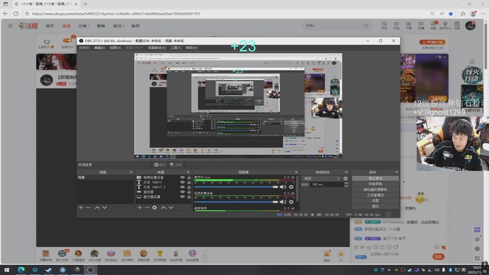The image size is (489, 275).
Task: Open Douyu creator center (创作中心) icon
Action: 446,26
